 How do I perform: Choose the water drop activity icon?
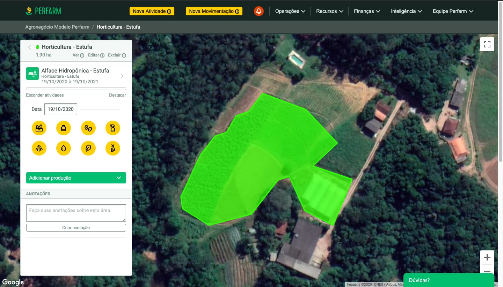tap(64, 149)
